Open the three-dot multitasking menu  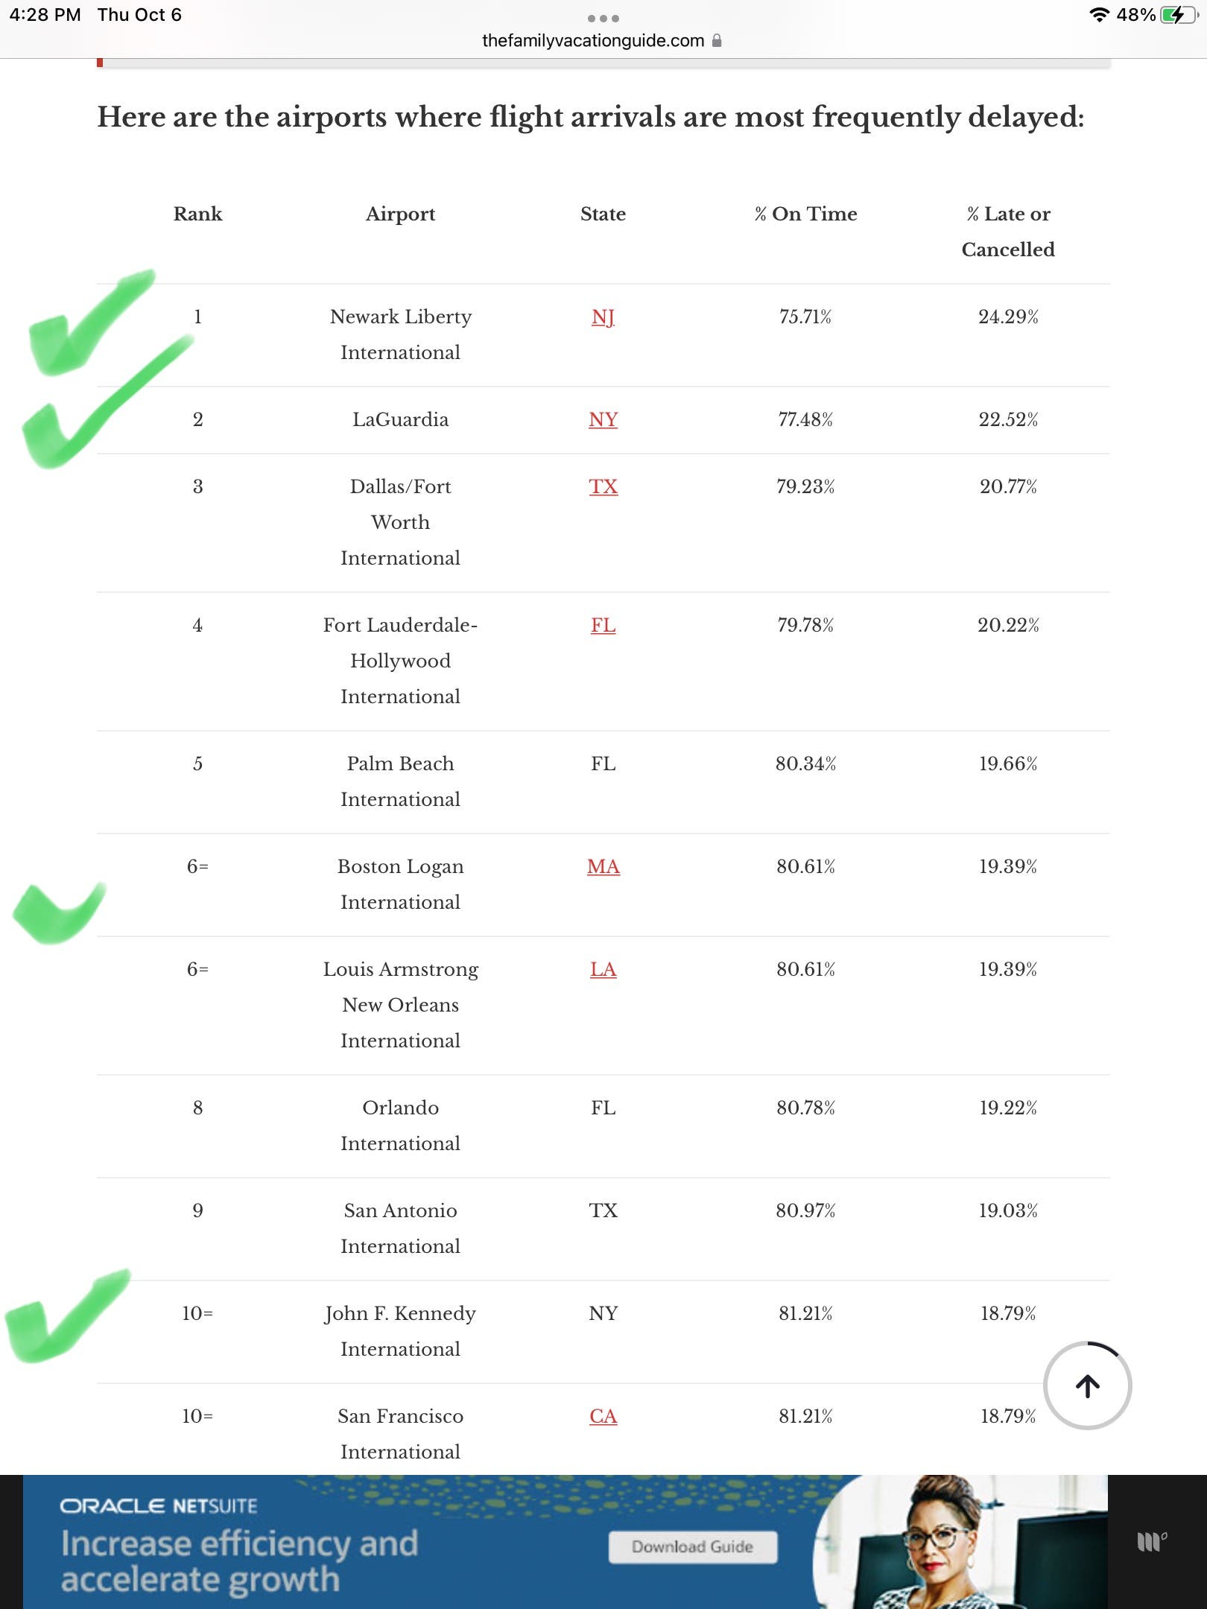(603, 18)
